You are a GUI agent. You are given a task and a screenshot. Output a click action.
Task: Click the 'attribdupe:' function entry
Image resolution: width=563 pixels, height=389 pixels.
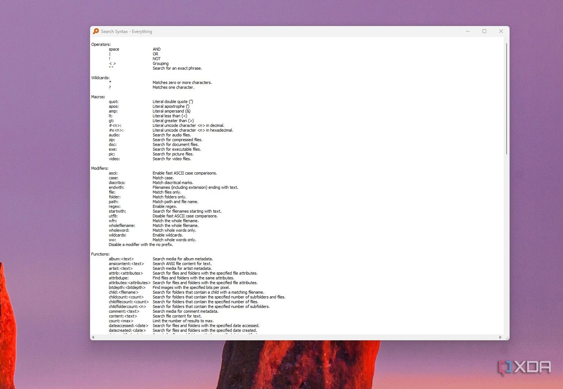(x=119, y=278)
